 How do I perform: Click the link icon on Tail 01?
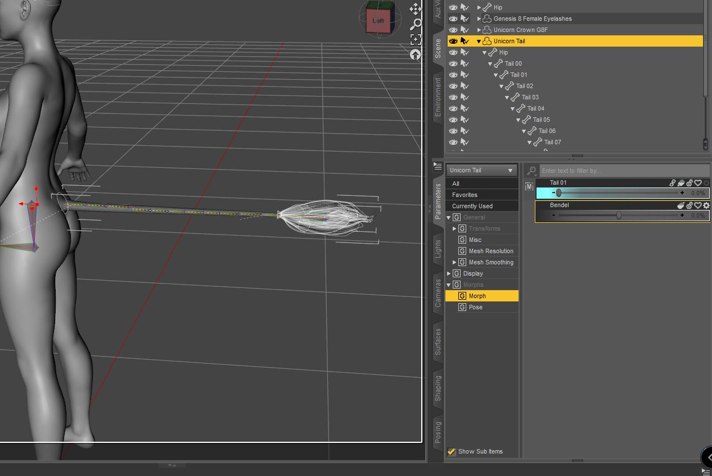673,183
